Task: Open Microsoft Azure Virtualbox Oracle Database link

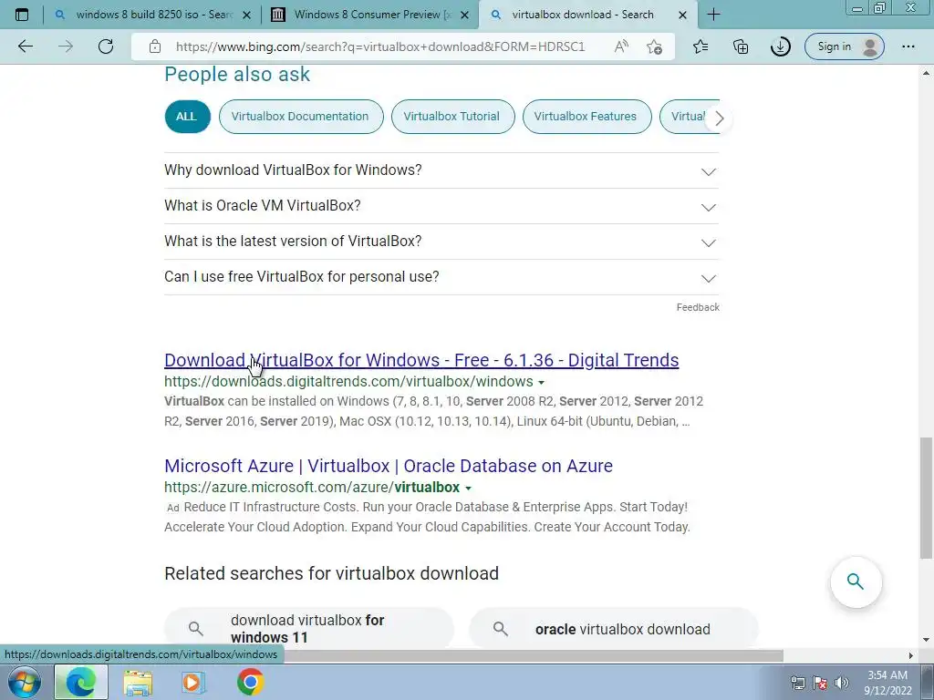Action: 389,466
